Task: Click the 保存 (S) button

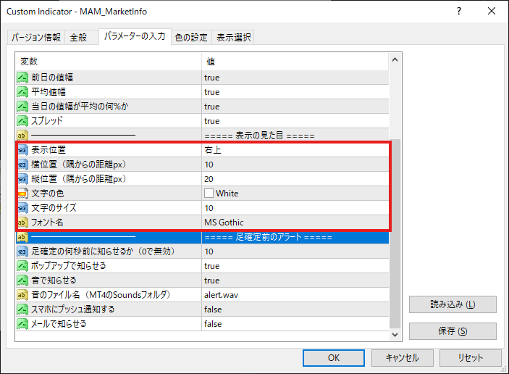Action: pos(453,331)
